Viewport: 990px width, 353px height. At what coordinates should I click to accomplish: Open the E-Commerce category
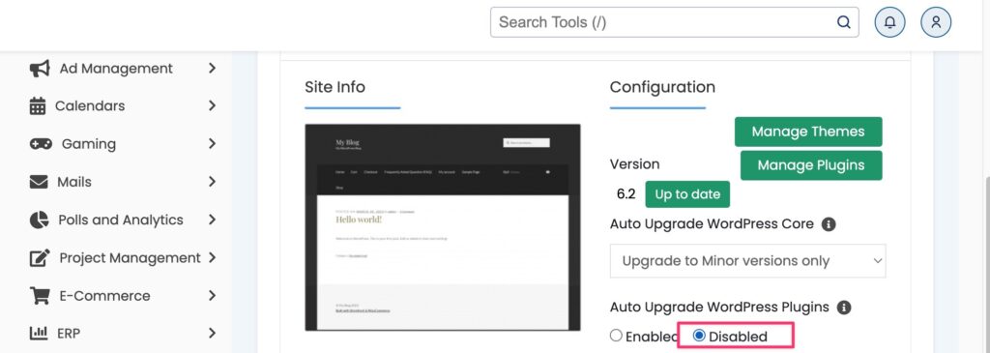tap(104, 296)
